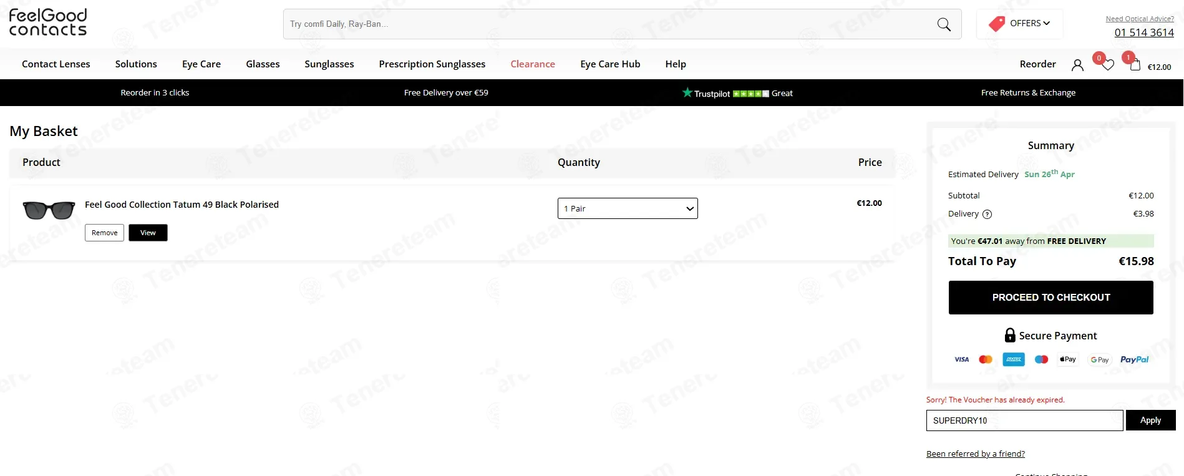Image resolution: width=1184 pixels, height=476 pixels.
Task: Click the Apple Pay icon
Action: click(x=1068, y=359)
